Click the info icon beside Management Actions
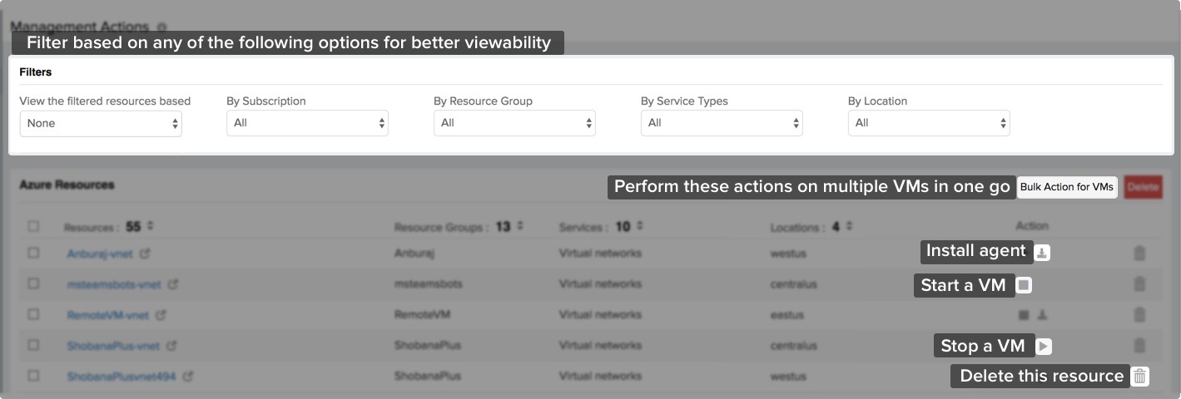 click(x=162, y=27)
